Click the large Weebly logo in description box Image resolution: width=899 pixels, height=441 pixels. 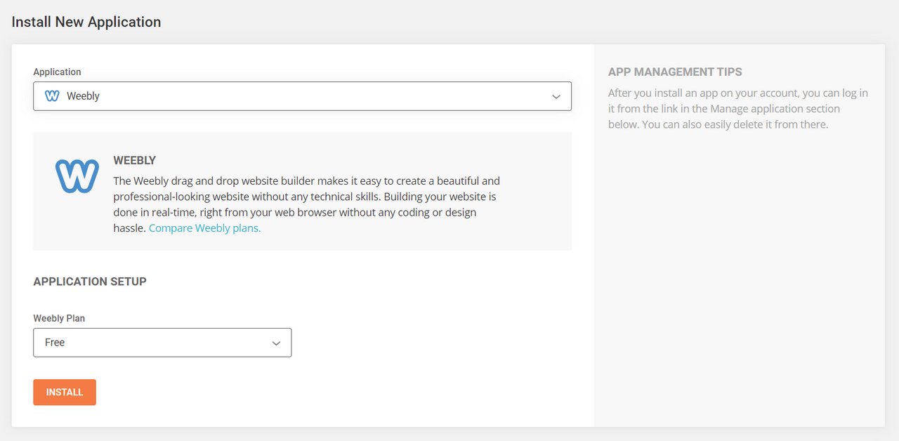tap(77, 176)
